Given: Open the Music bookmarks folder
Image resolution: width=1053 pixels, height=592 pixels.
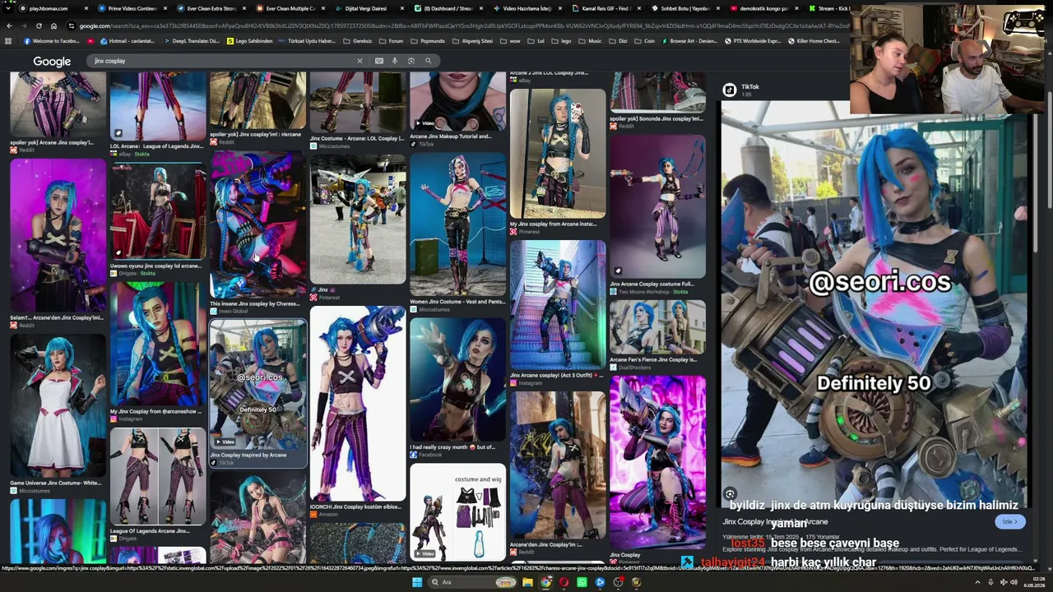Looking at the screenshot, I should 591,40.
